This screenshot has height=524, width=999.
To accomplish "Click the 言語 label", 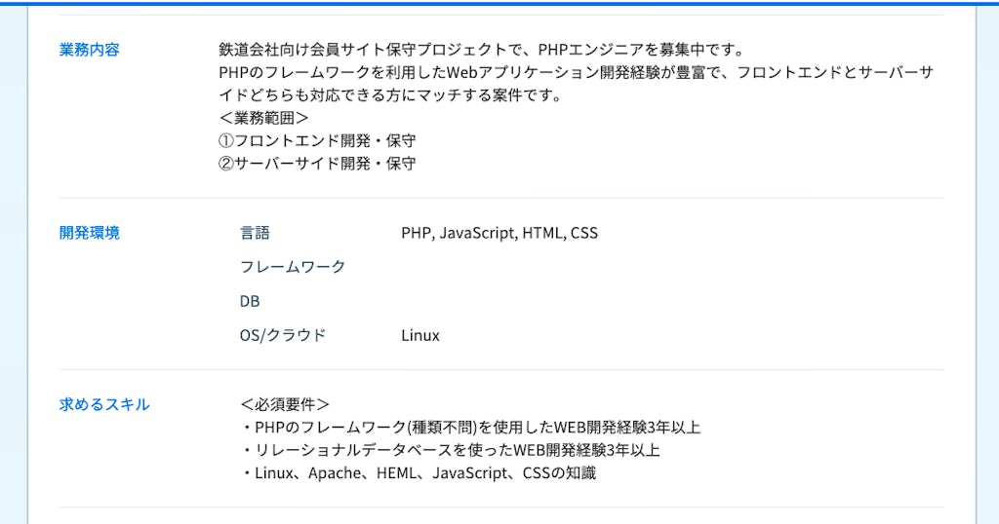I will point(255,233).
